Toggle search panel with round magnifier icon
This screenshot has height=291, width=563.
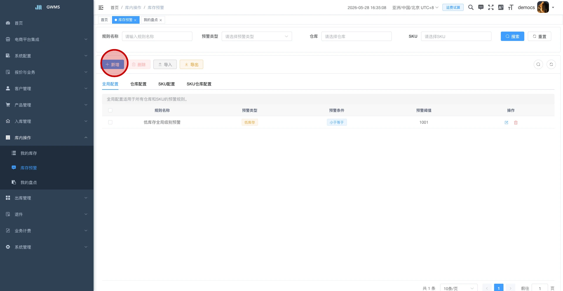(x=538, y=64)
